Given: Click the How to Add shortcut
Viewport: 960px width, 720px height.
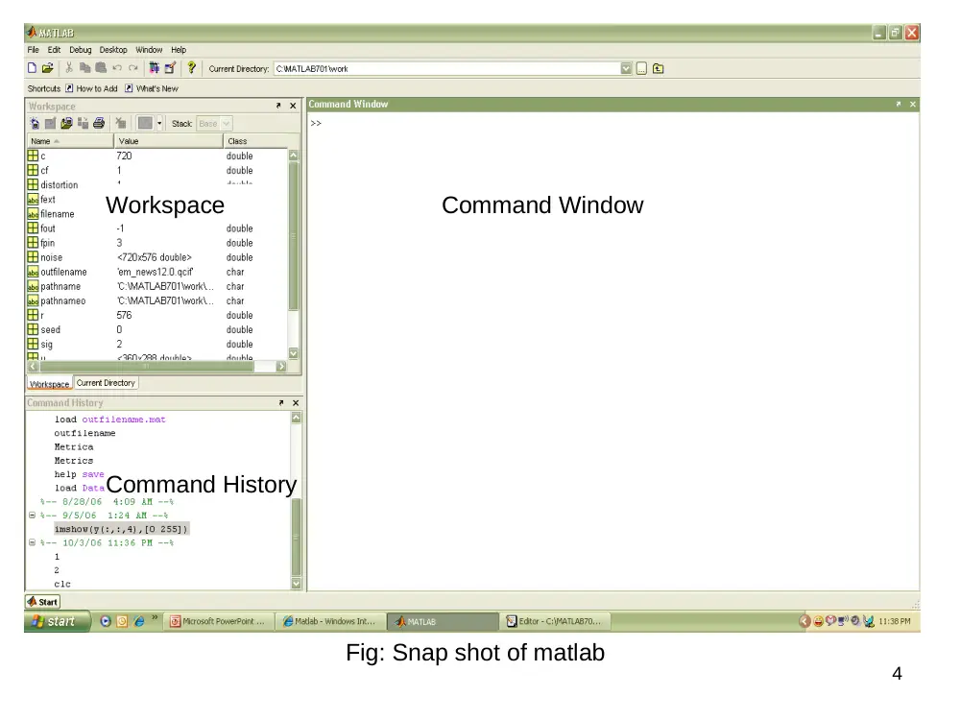Looking at the screenshot, I should click(91, 88).
